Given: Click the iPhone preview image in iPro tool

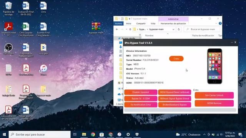Looking at the screenshot, I should 214,66.
